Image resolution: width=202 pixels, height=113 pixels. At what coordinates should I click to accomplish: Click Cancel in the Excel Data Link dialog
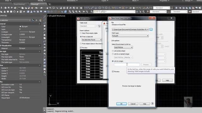coord(133,104)
